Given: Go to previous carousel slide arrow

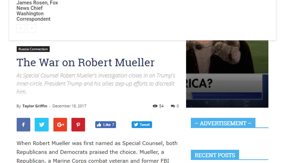Looking at the screenshot, I should 21,28.
